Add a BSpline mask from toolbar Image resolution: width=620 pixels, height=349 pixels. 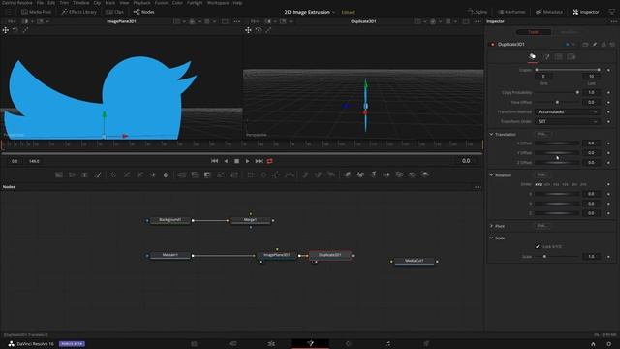coord(290,174)
